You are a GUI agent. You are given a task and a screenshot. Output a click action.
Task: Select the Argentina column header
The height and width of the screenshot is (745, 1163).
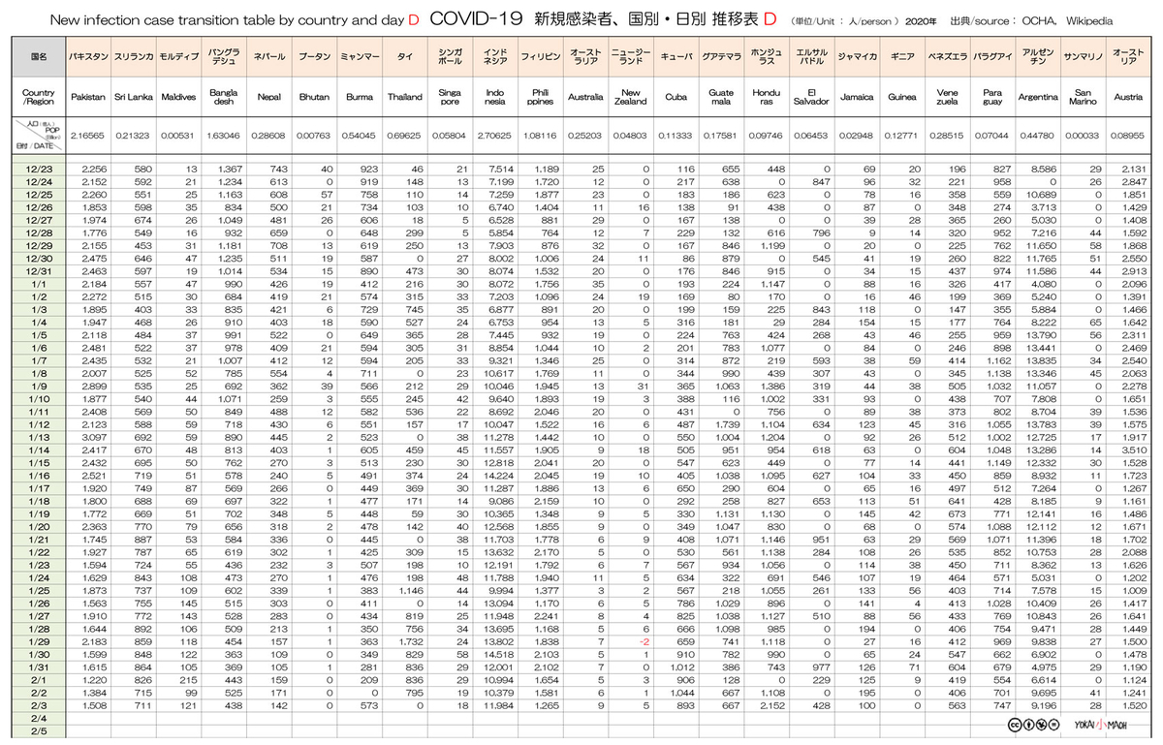pos(1038,97)
